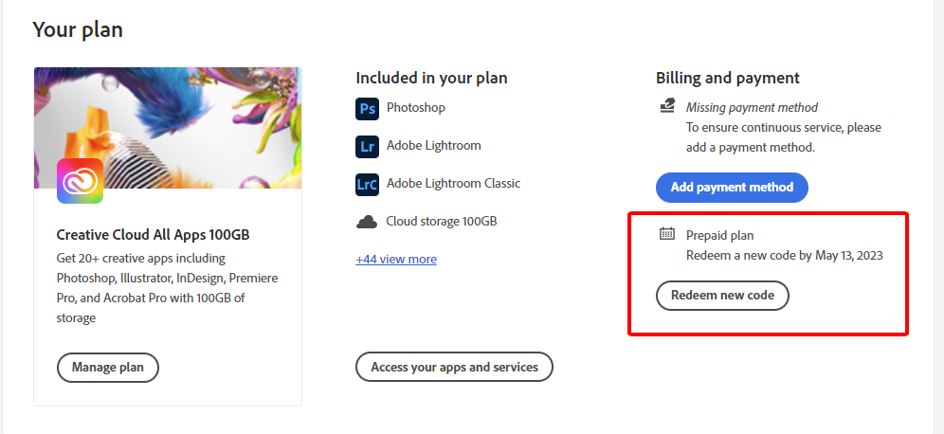Viewport: 944px width, 434px height.
Task: Click the missing payment method icon
Action: (x=667, y=107)
